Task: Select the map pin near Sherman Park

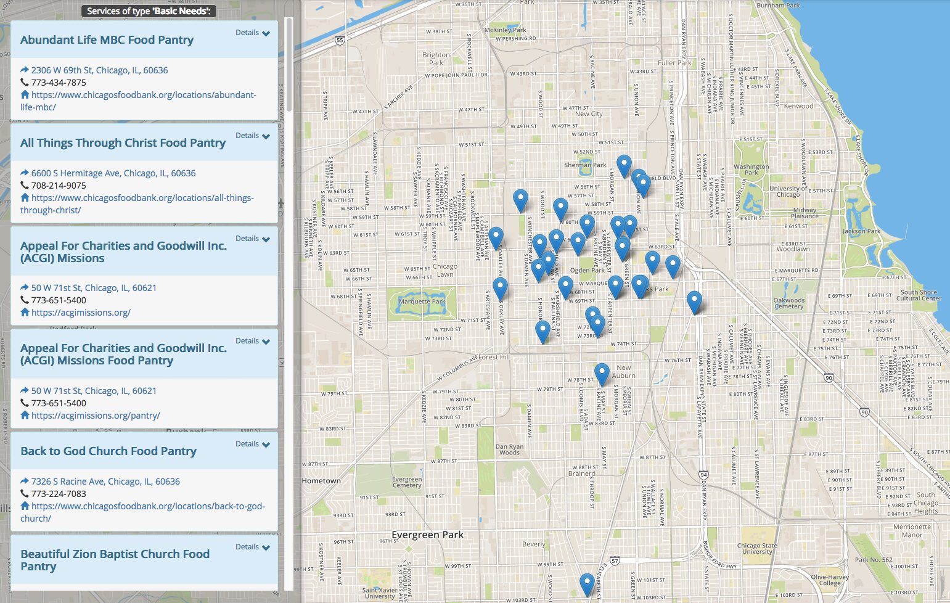Action: coord(624,163)
